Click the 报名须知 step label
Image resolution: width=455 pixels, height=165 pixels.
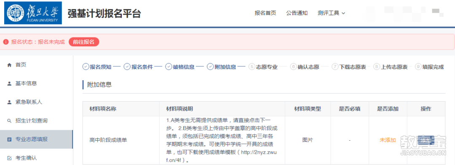coord(101,67)
